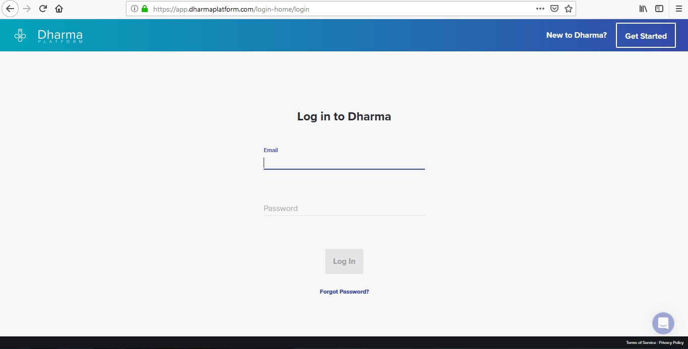The width and height of the screenshot is (688, 349).
Task: Open the Library icon in browser toolbar
Action: coord(643,9)
